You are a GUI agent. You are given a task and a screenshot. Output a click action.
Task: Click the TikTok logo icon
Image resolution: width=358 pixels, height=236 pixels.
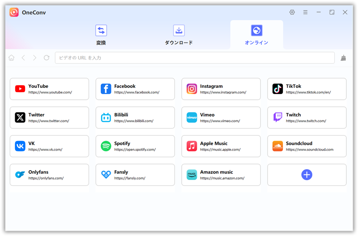pyautogui.click(x=277, y=89)
